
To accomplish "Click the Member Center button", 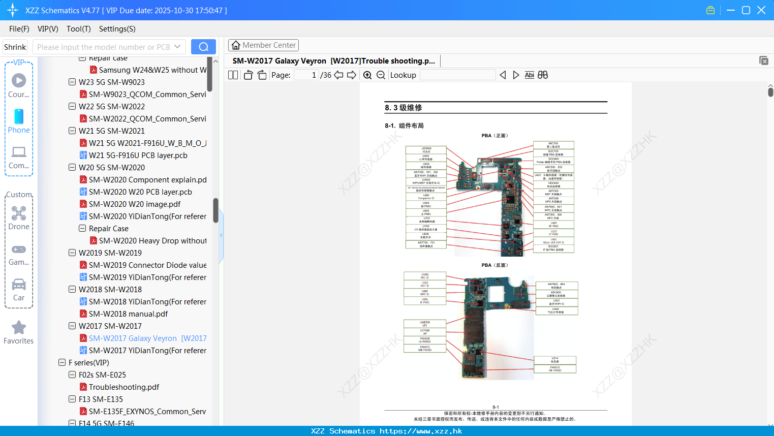I will [x=263, y=45].
